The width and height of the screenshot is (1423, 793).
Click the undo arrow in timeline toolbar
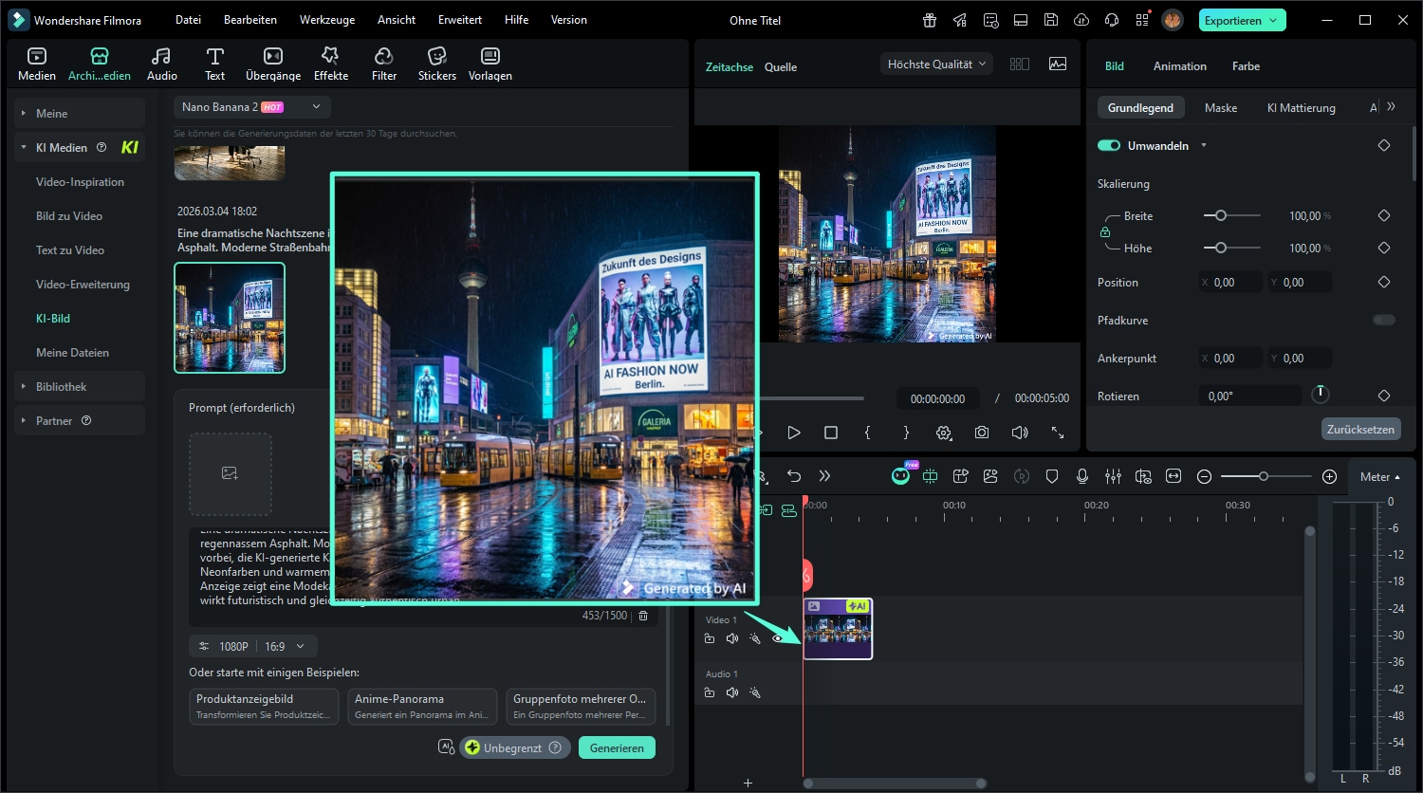pyautogui.click(x=794, y=476)
